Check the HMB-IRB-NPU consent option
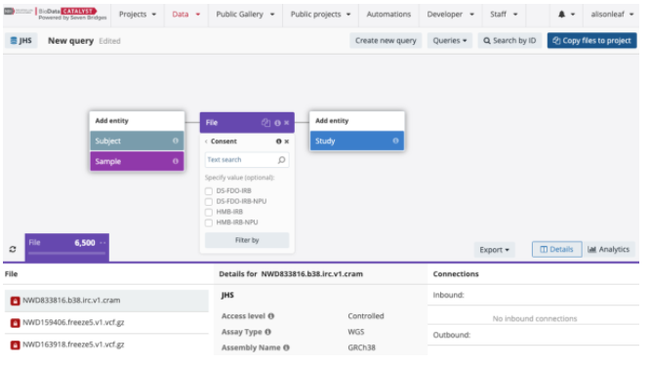The height and width of the screenshot is (366, 650). tap(209, 223)
